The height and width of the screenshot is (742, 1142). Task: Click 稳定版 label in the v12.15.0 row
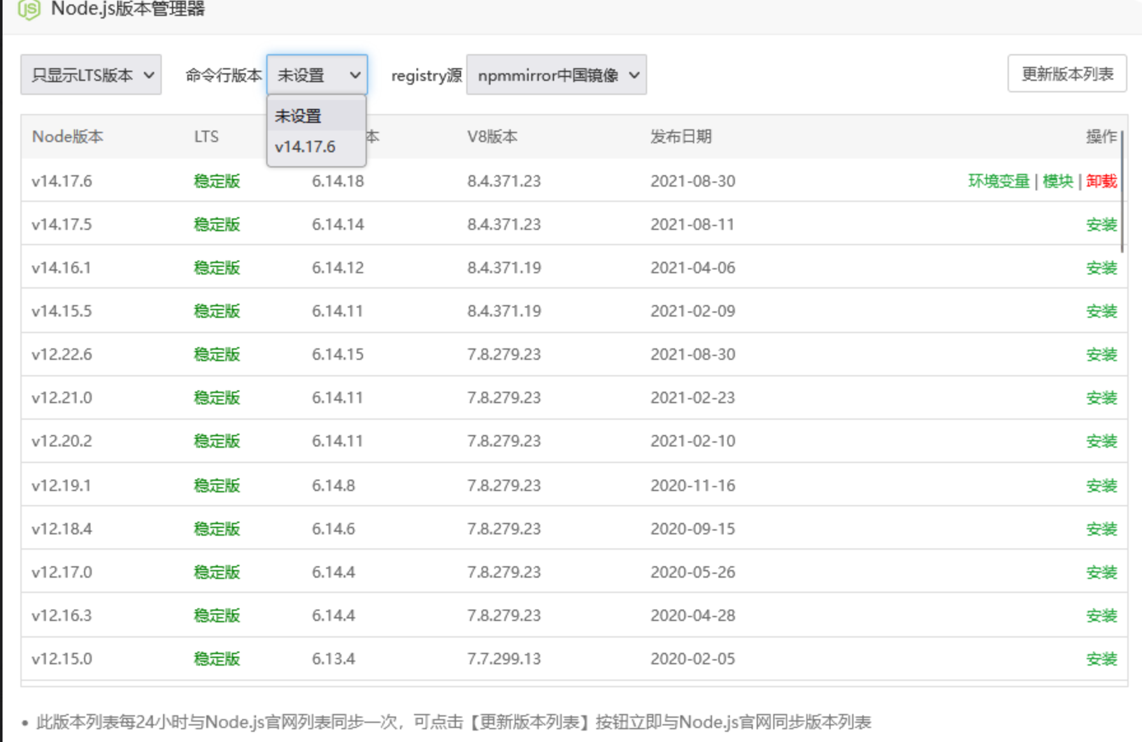pos(217,659)
